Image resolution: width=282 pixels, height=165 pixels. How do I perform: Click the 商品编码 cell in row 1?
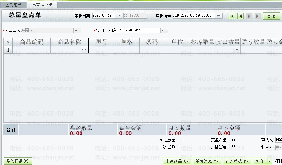[31, 49]
